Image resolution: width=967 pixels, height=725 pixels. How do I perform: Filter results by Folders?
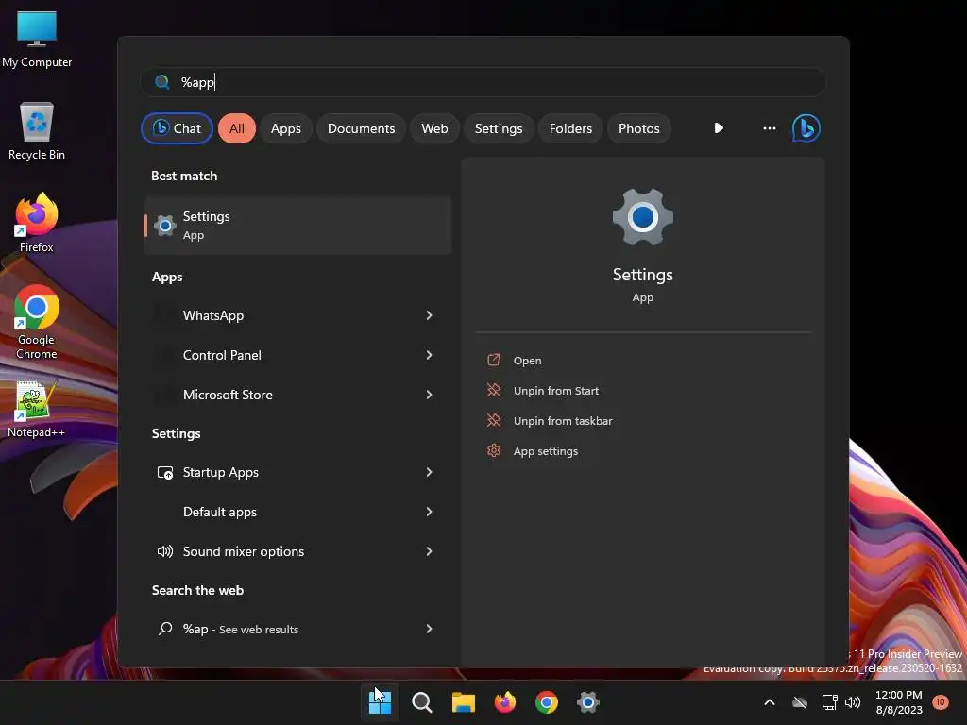(570, 128)
